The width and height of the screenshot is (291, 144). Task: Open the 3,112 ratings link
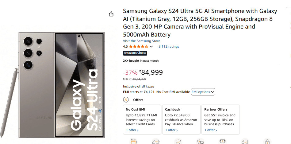pos(169,47)
